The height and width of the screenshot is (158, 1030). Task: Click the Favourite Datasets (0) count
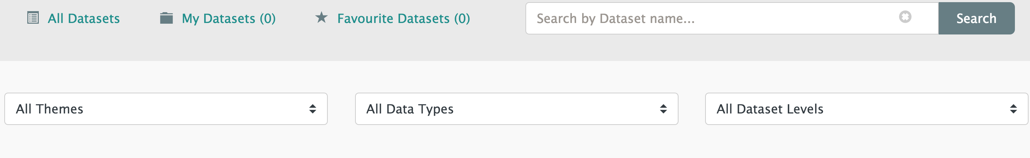tap(462, 18)
